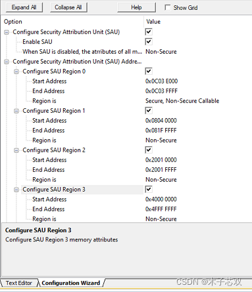Collapse the Configure Security Attribution Unit (SAU) node
The height and width of the screenshot is (292, 252).
point(7,32)
